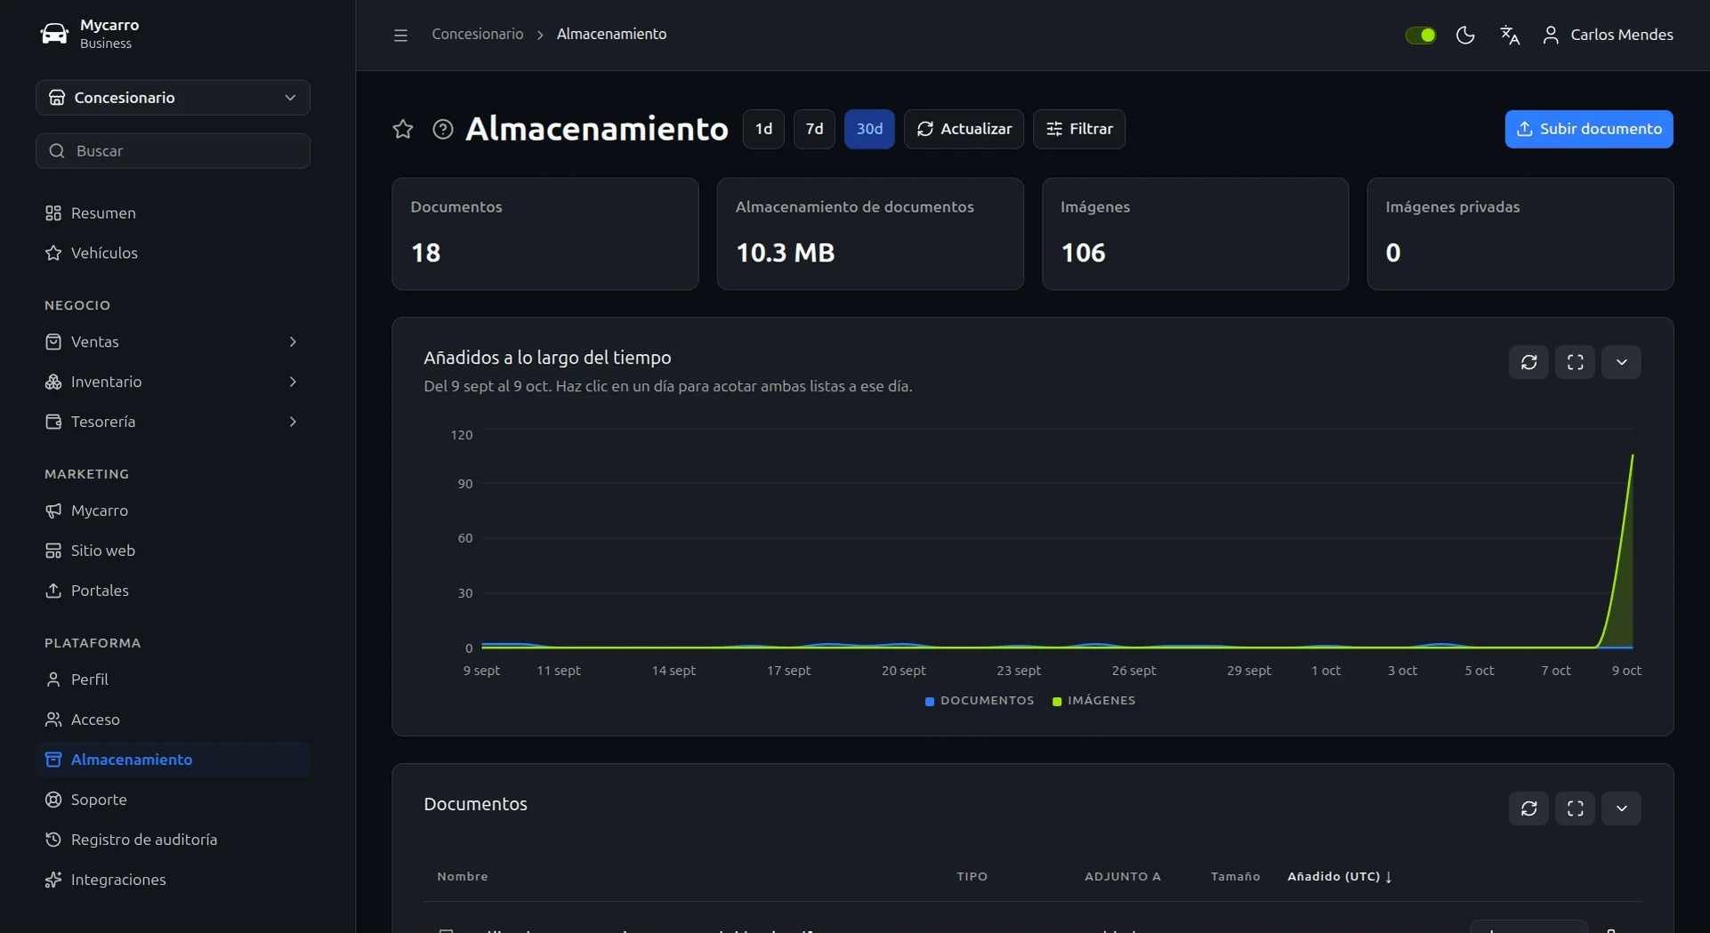Open the language translation icon
Viewport: 1710px width, 933px height.
point(1510,35)
